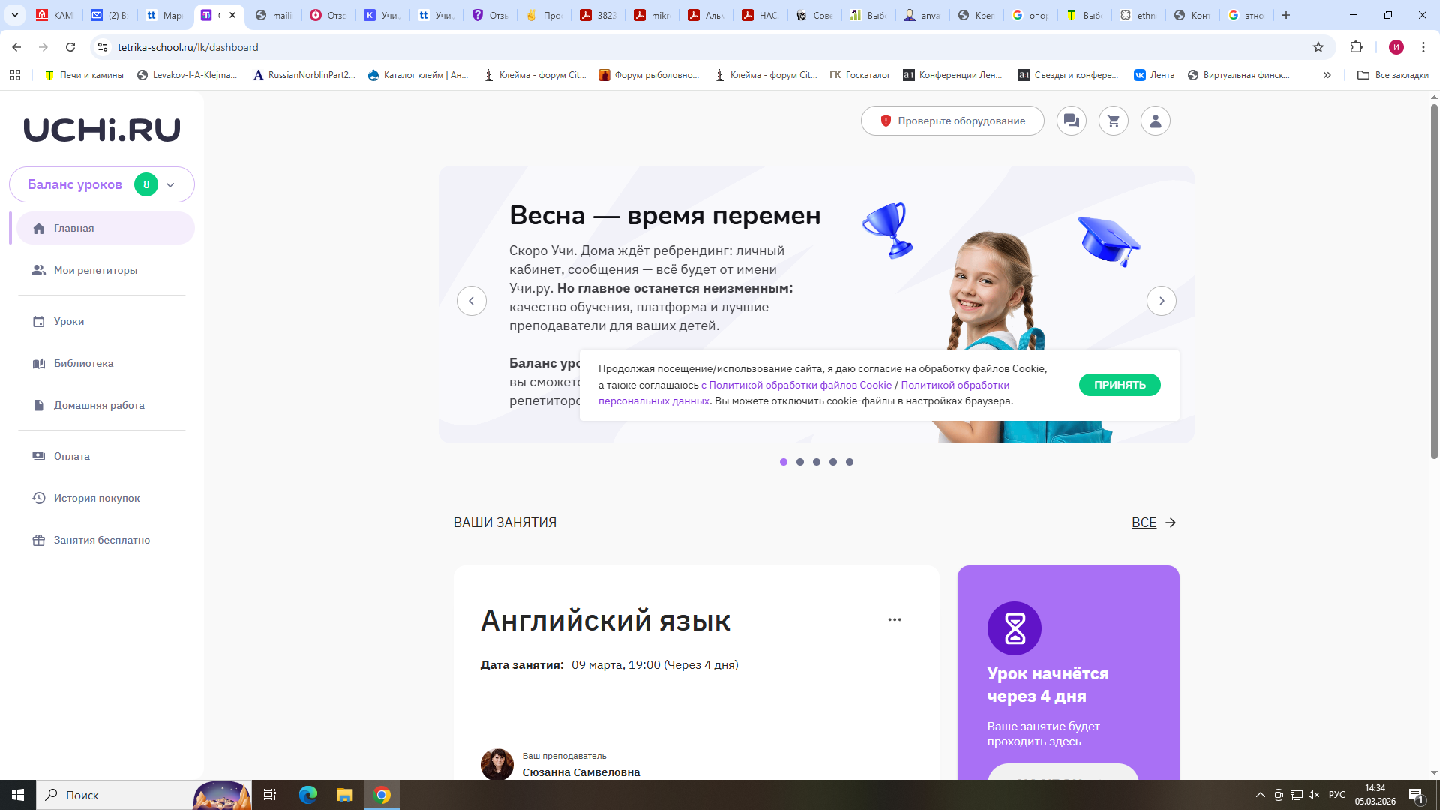Show hidden bookmarks with double chevron
1440x810 pixels.
click(1327, 75)
